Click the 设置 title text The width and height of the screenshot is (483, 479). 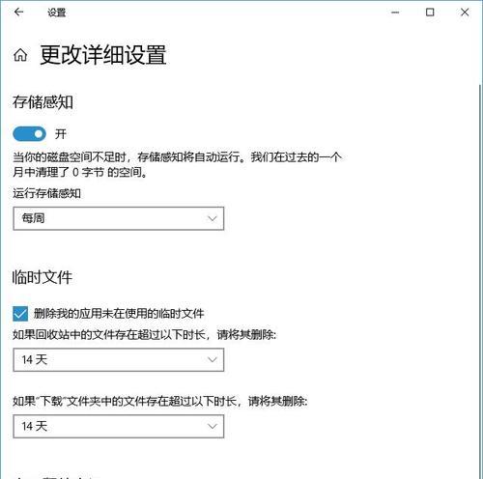pyautogui.click(x=57, y=13)
